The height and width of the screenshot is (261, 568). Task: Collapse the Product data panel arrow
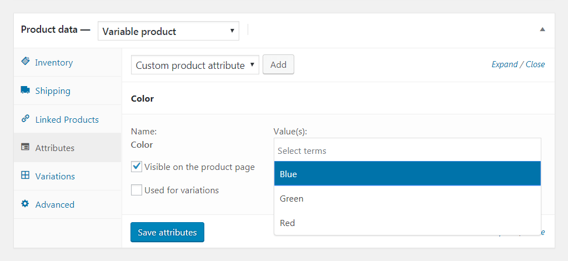coord(542,29)
